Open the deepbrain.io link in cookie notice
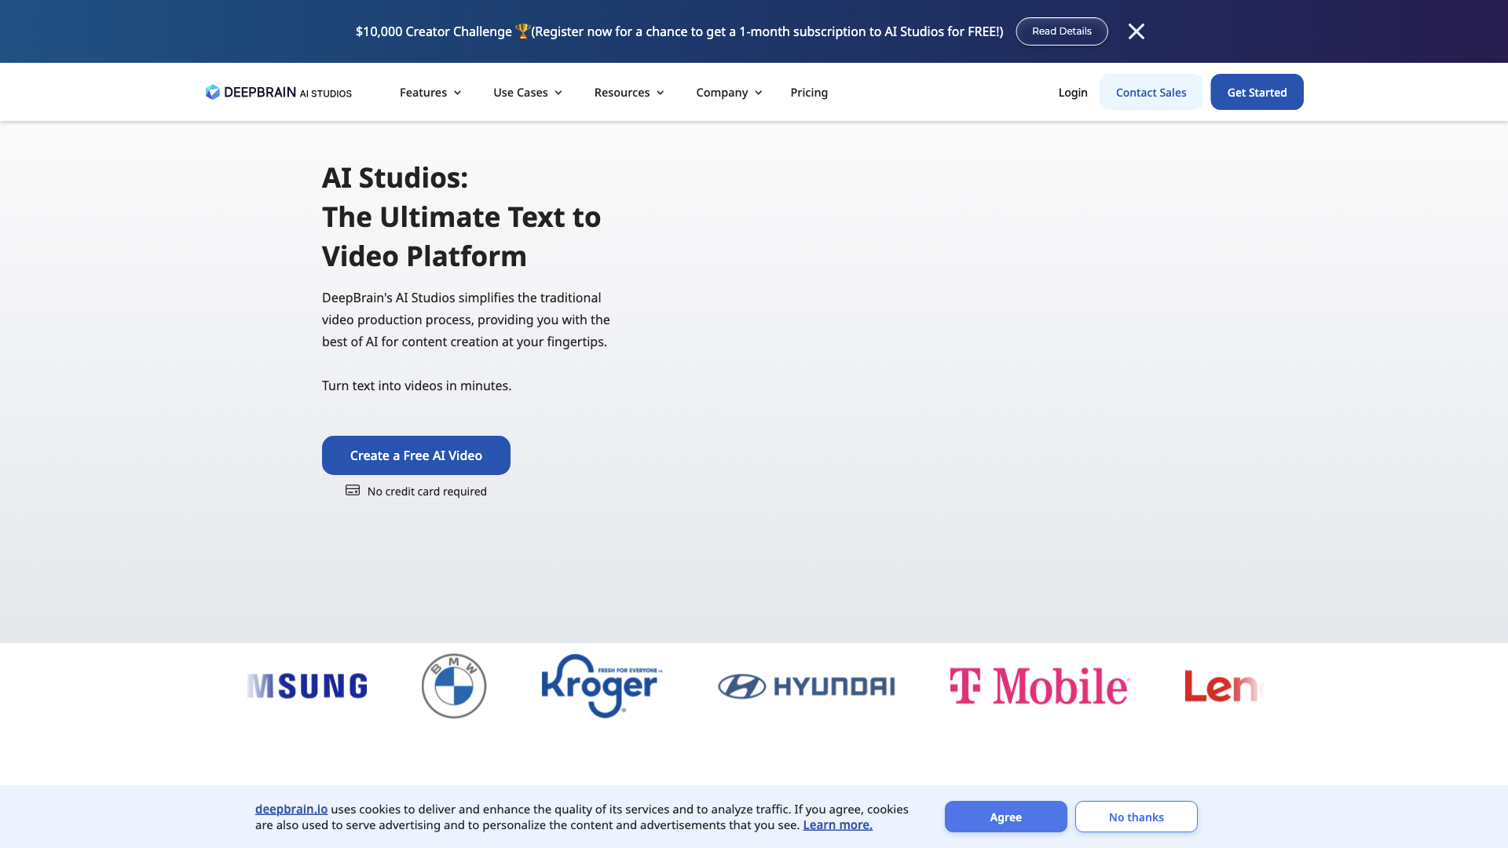1508x848 pixels. point(291,809)
